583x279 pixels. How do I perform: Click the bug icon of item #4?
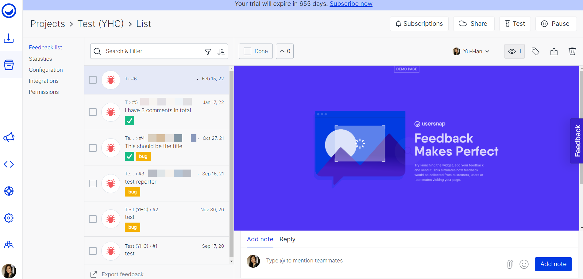[111, 148]
